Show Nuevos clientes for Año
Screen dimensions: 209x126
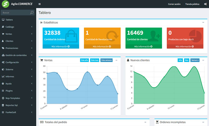(180, 60)
